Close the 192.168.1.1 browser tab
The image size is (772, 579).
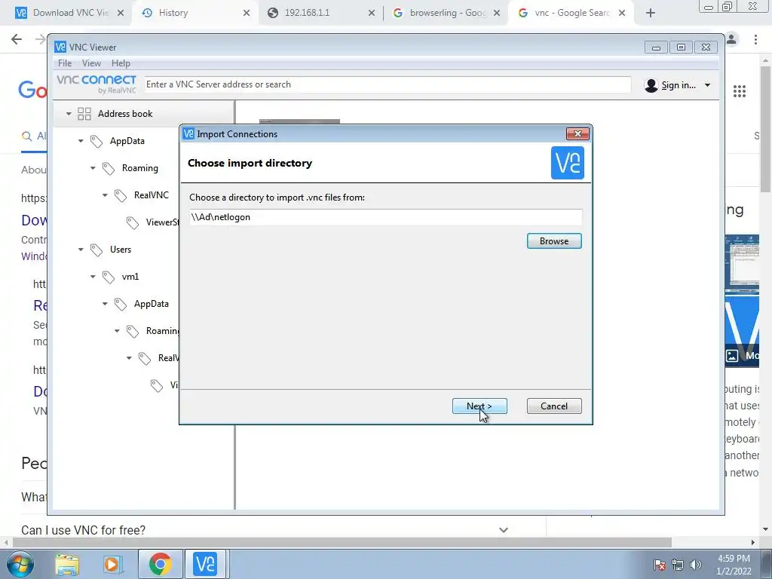(x=372, y=13)
